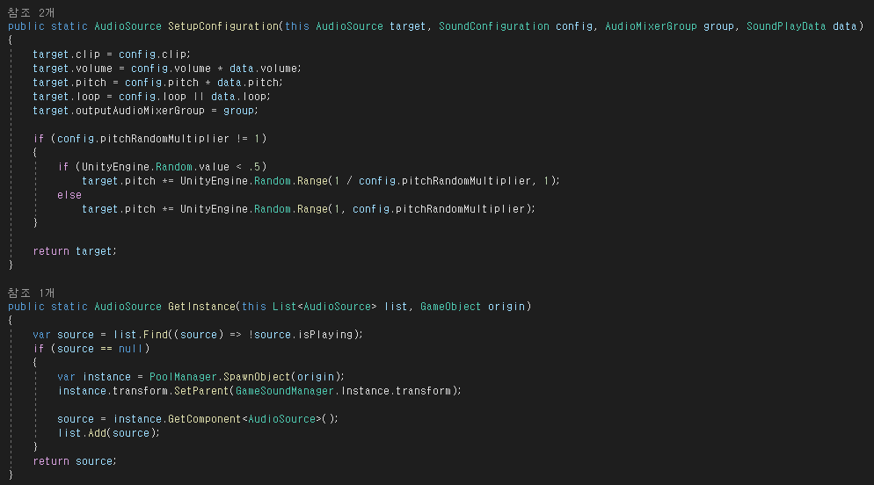This screenshot has width=874, height=485.
Task: Click the AudioMixerGroup type in signature
Action: tap(651, 26)
